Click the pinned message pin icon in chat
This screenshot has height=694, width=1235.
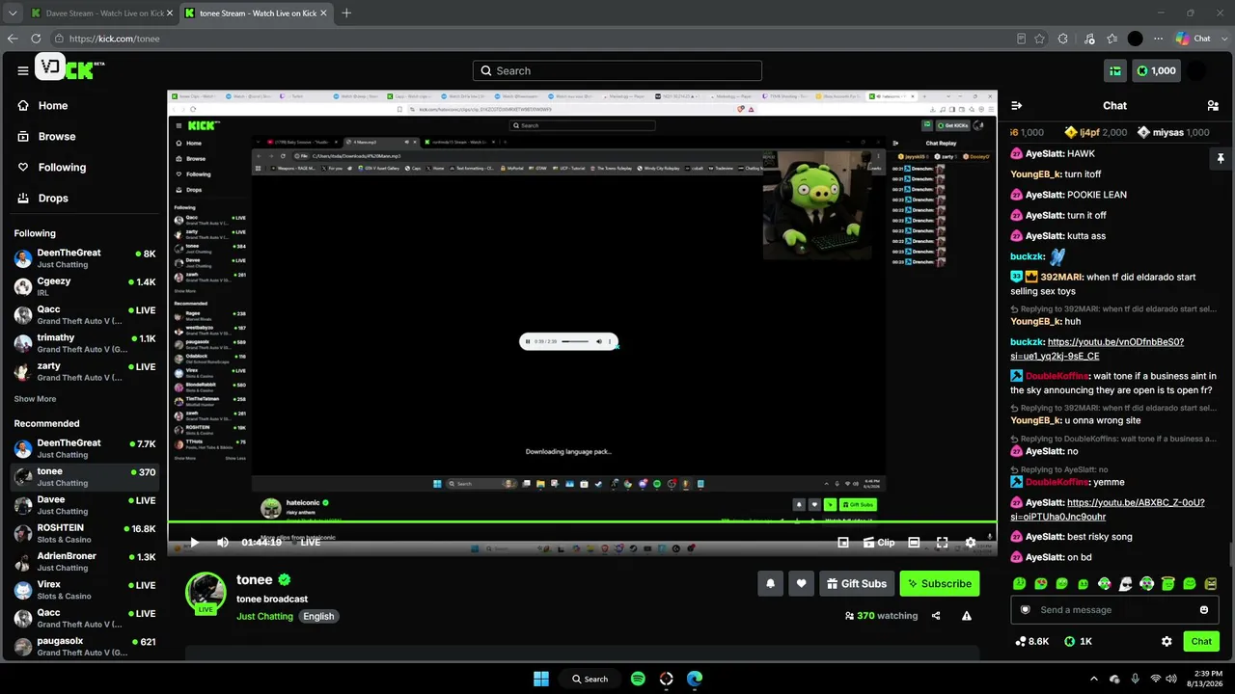(x=1221, y=158)
